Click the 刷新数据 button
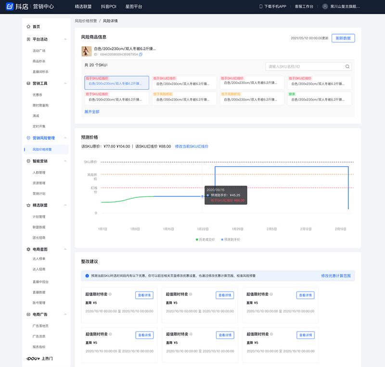Image resolution: width=385 pixels, height=367 pixels. 343,38
